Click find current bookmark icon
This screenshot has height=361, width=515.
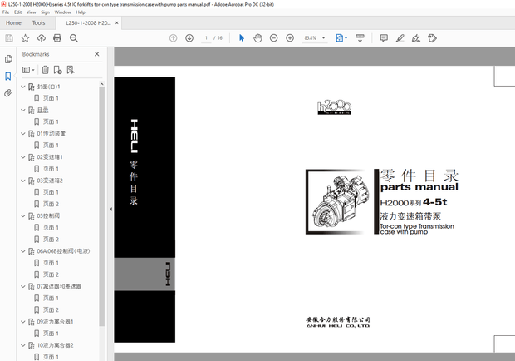pos(71,70)
